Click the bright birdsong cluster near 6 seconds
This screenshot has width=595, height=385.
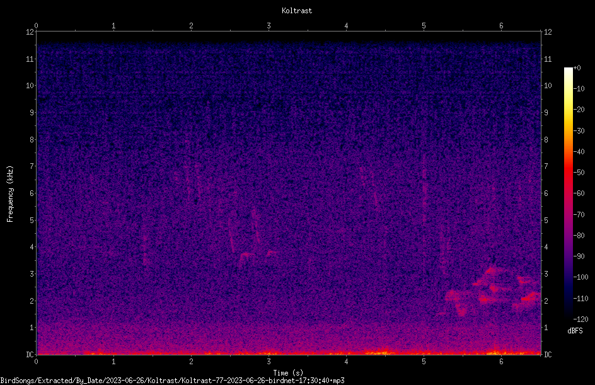pyautogui.click(x=494, y=290)
